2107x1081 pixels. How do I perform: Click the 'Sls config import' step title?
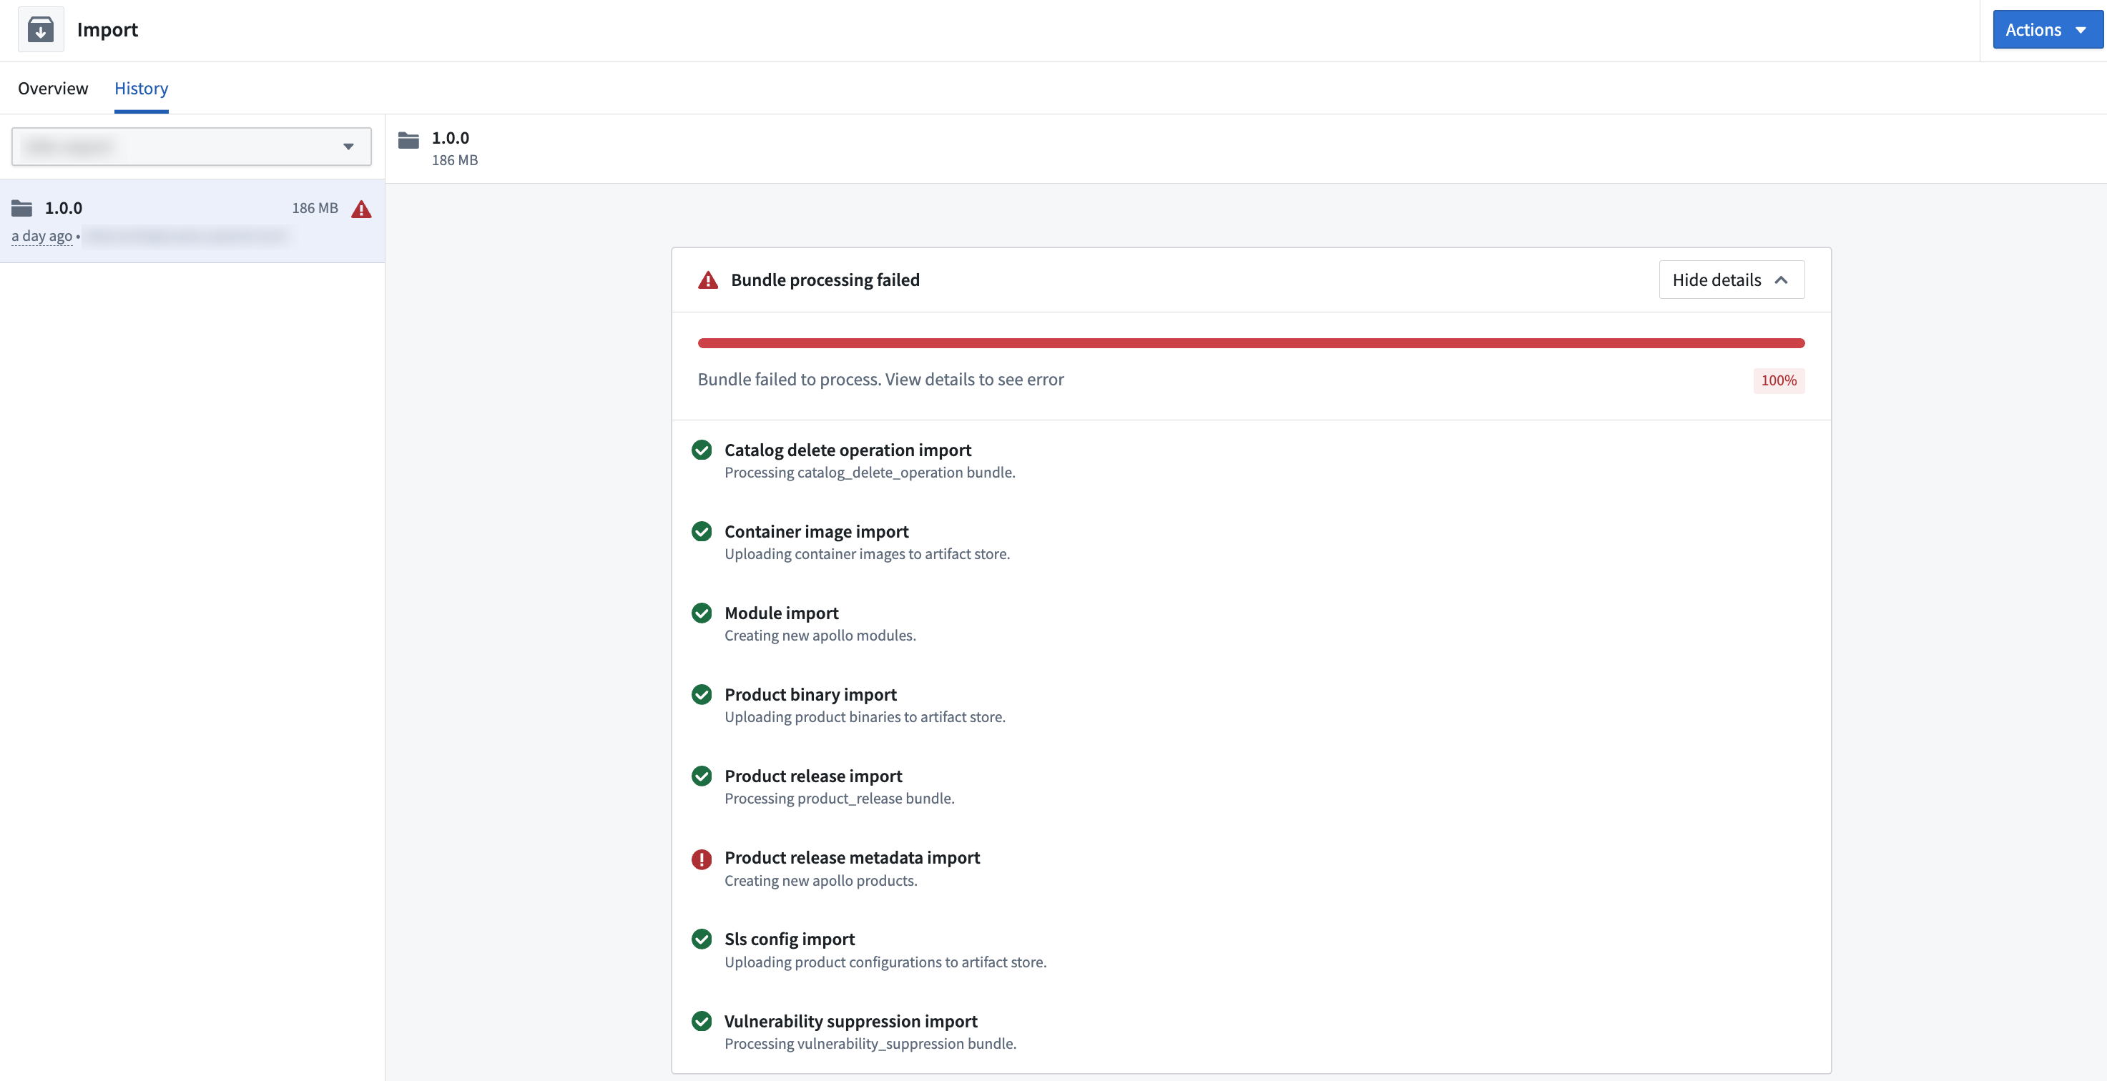790,939
